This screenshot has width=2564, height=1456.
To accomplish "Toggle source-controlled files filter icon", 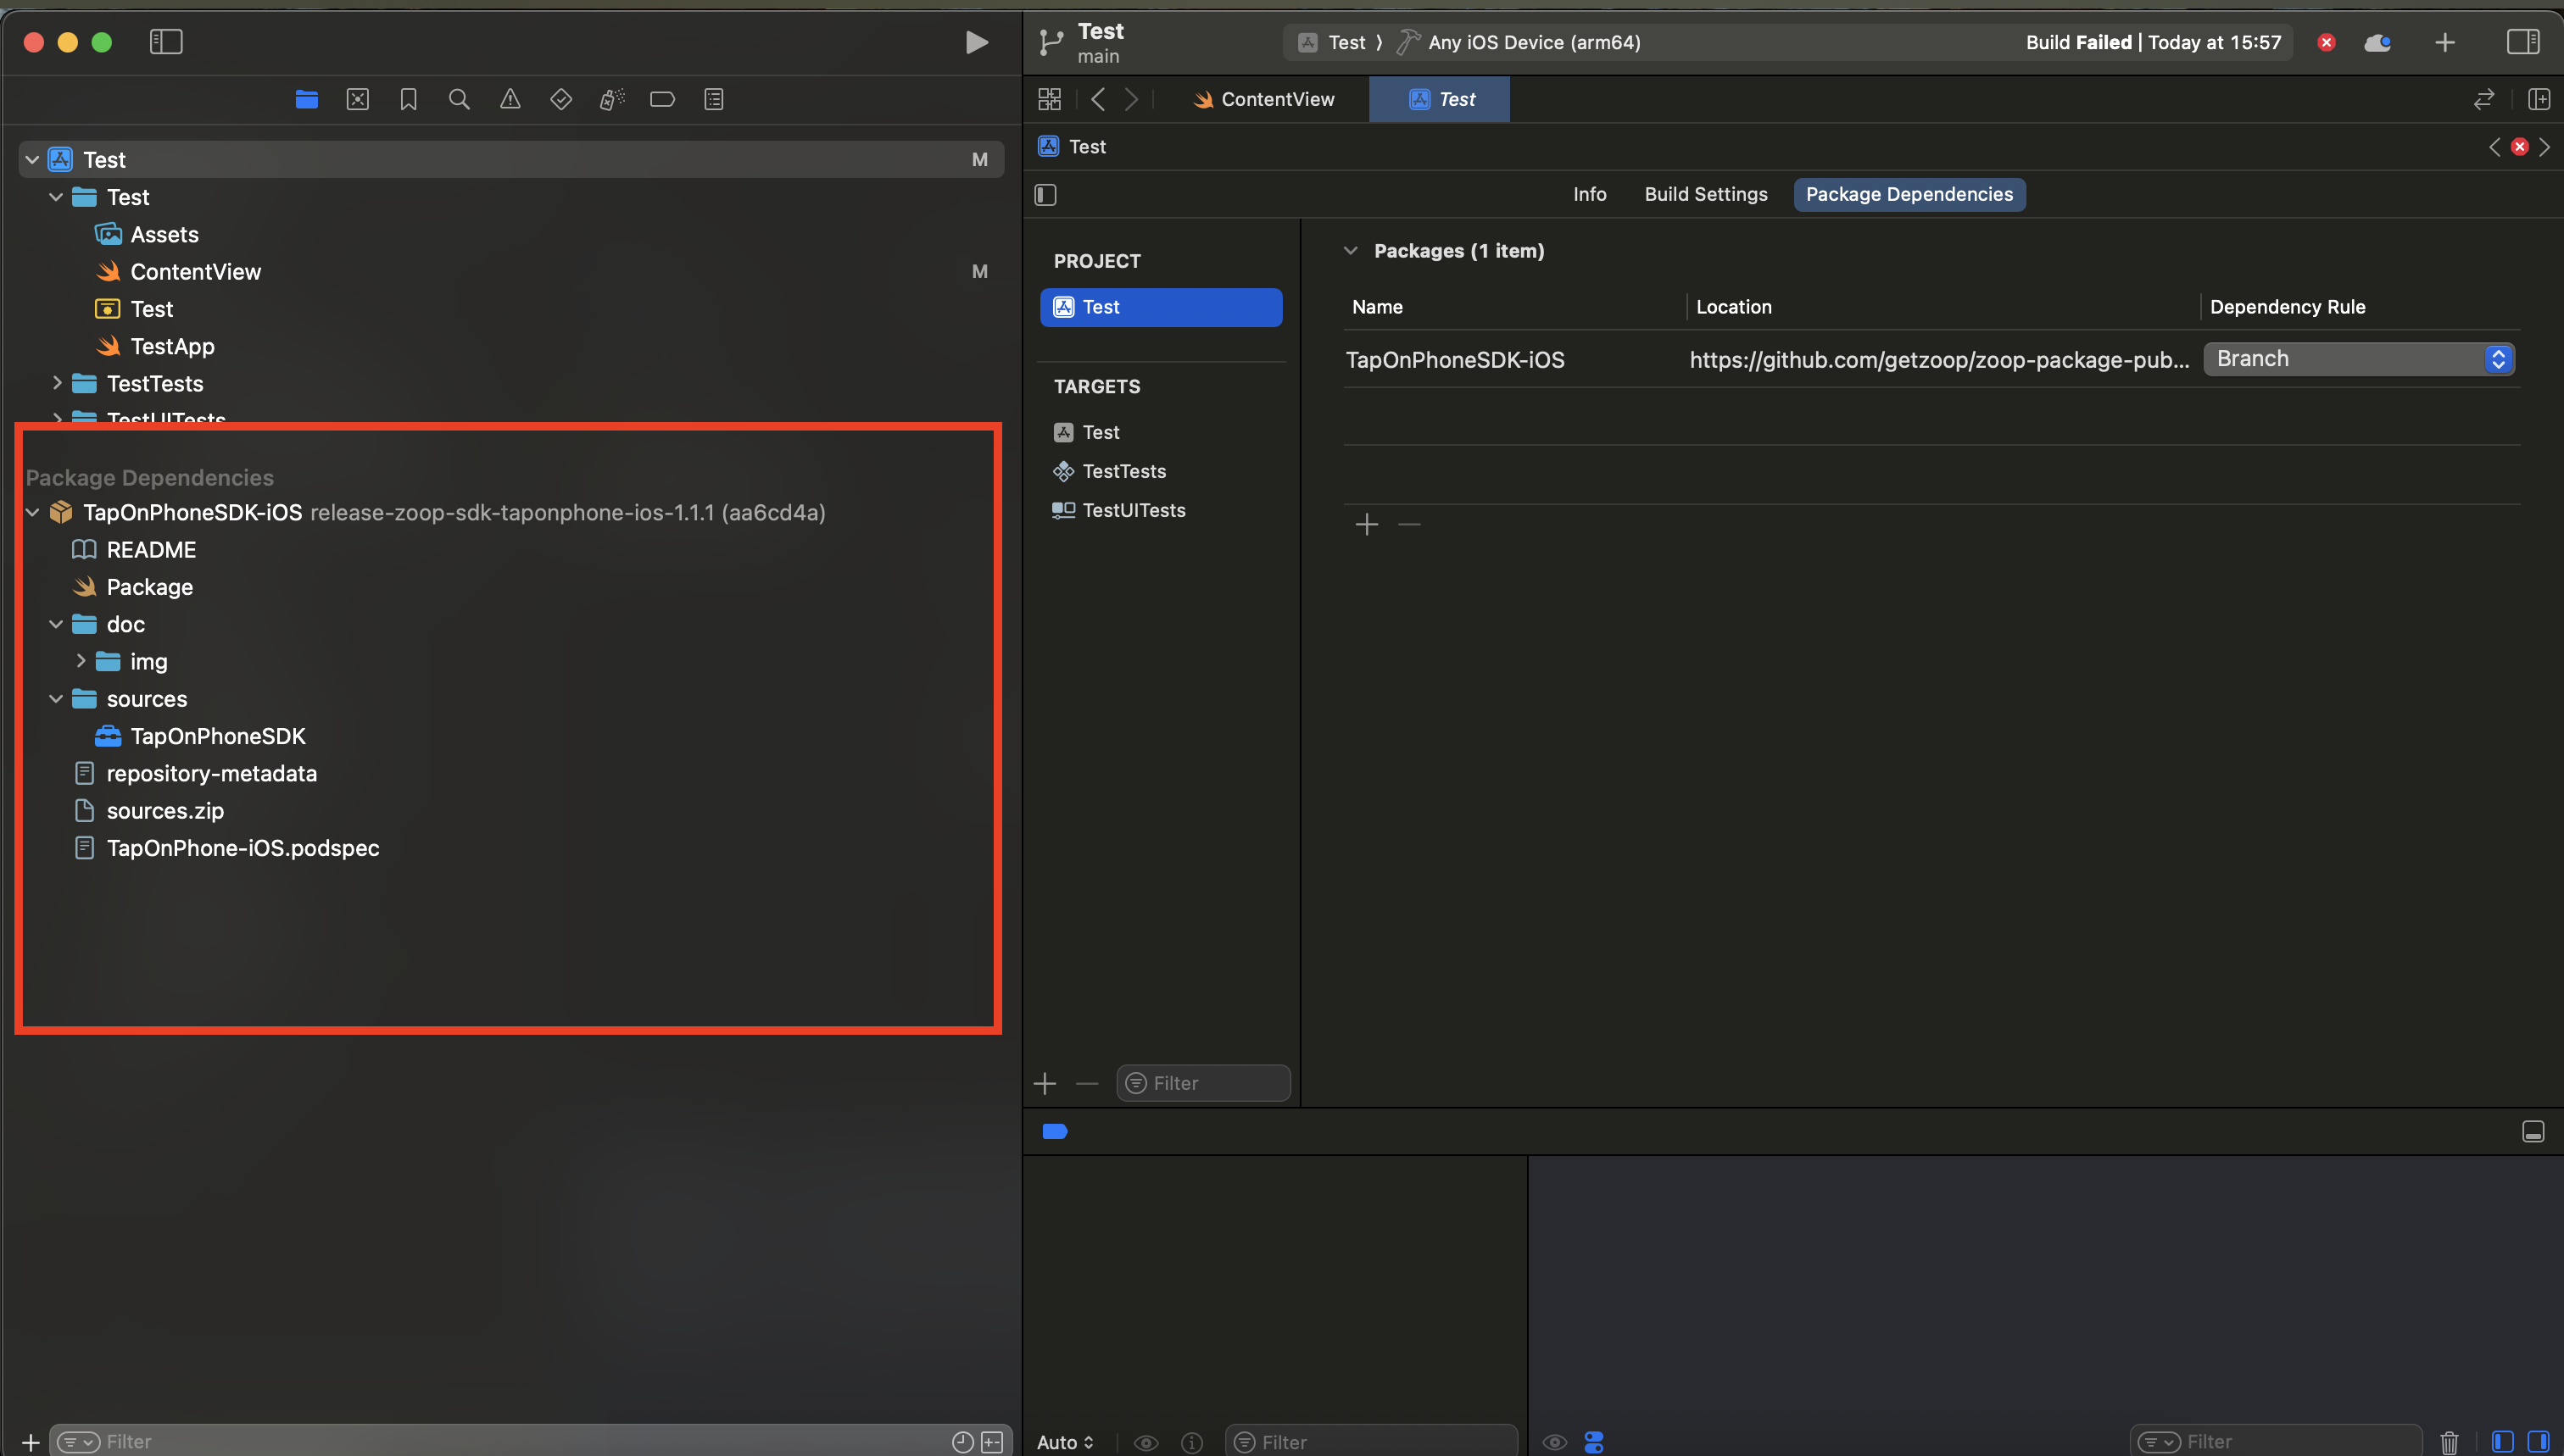I will point(992,1442).
